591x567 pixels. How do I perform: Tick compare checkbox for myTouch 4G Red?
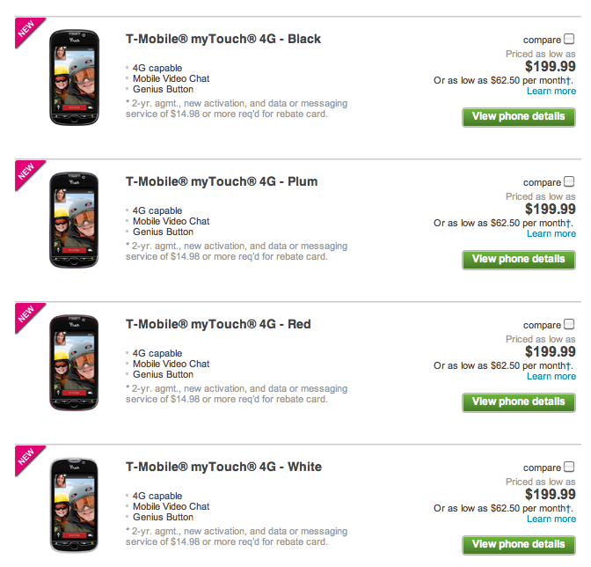pyautogui.click(x=569, y=324)
